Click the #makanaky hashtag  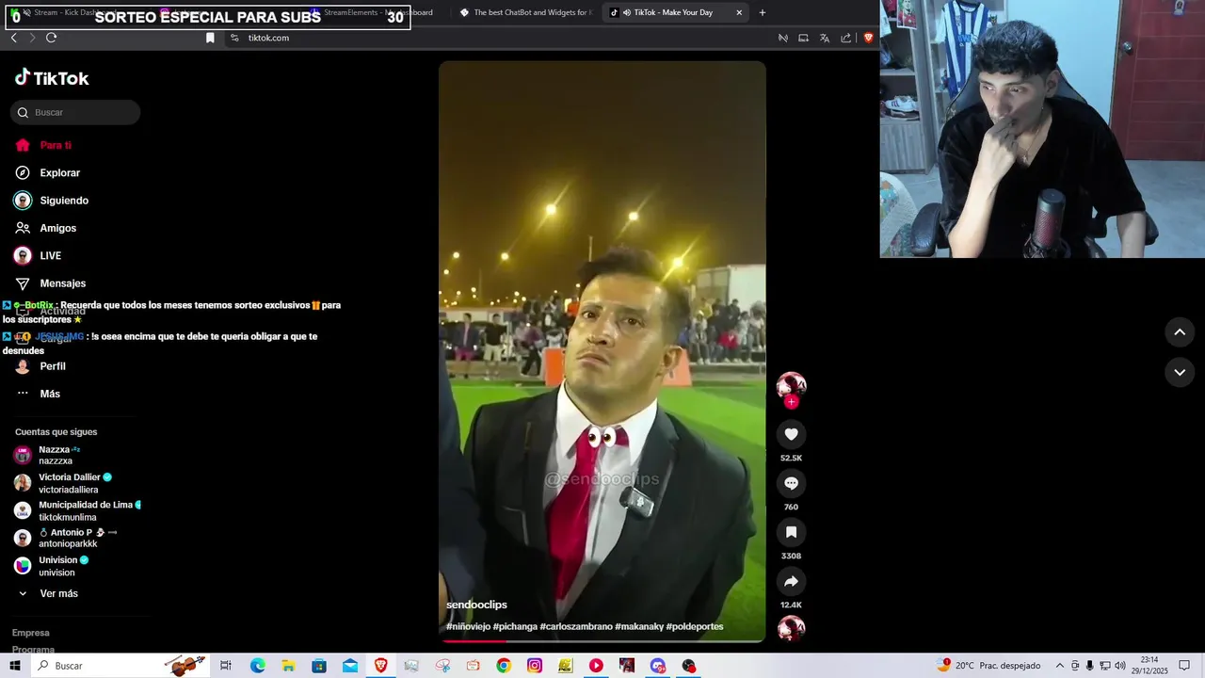(x=638, y=626)
